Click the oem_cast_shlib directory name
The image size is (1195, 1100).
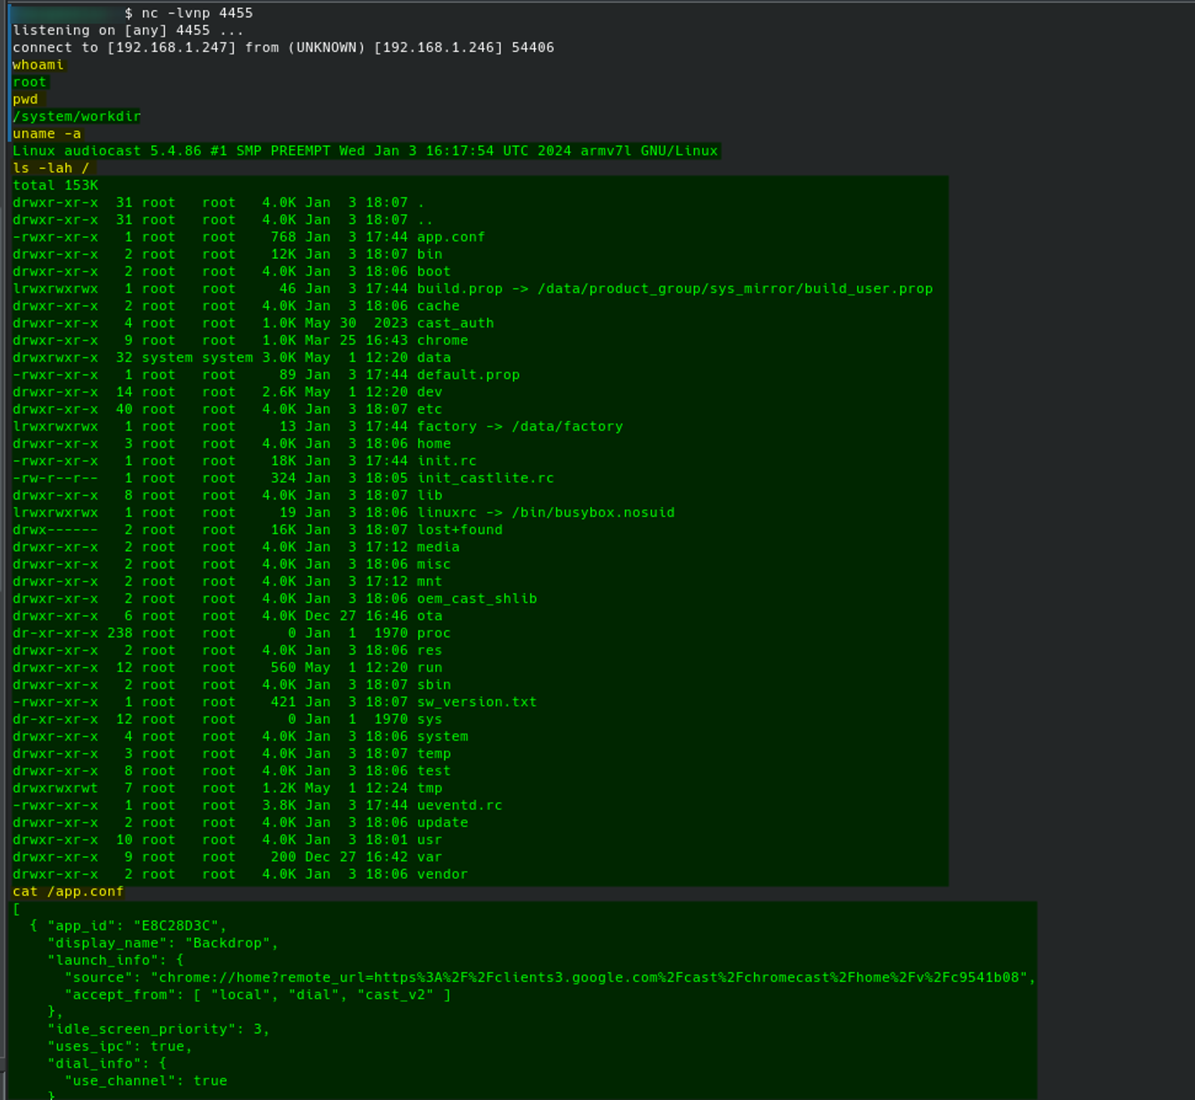coord(476,598)
